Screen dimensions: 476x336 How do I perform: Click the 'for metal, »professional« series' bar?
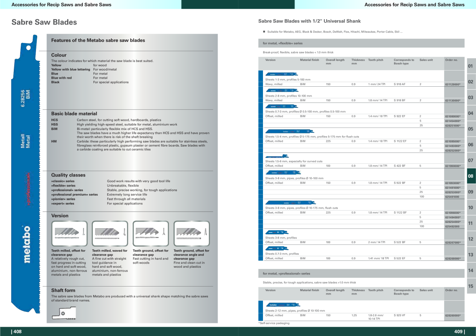(361, 273)
